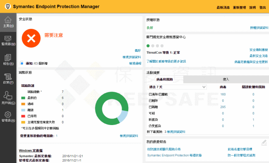Open the 最新安全消息 link
The height and width of the screenshot is (163, 269).
(x=259, y=56)
